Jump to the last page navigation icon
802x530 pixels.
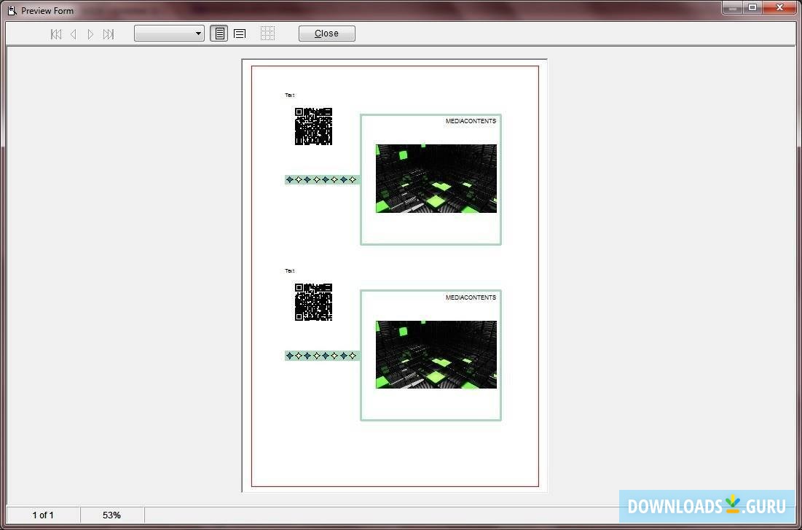pos(108,34)
